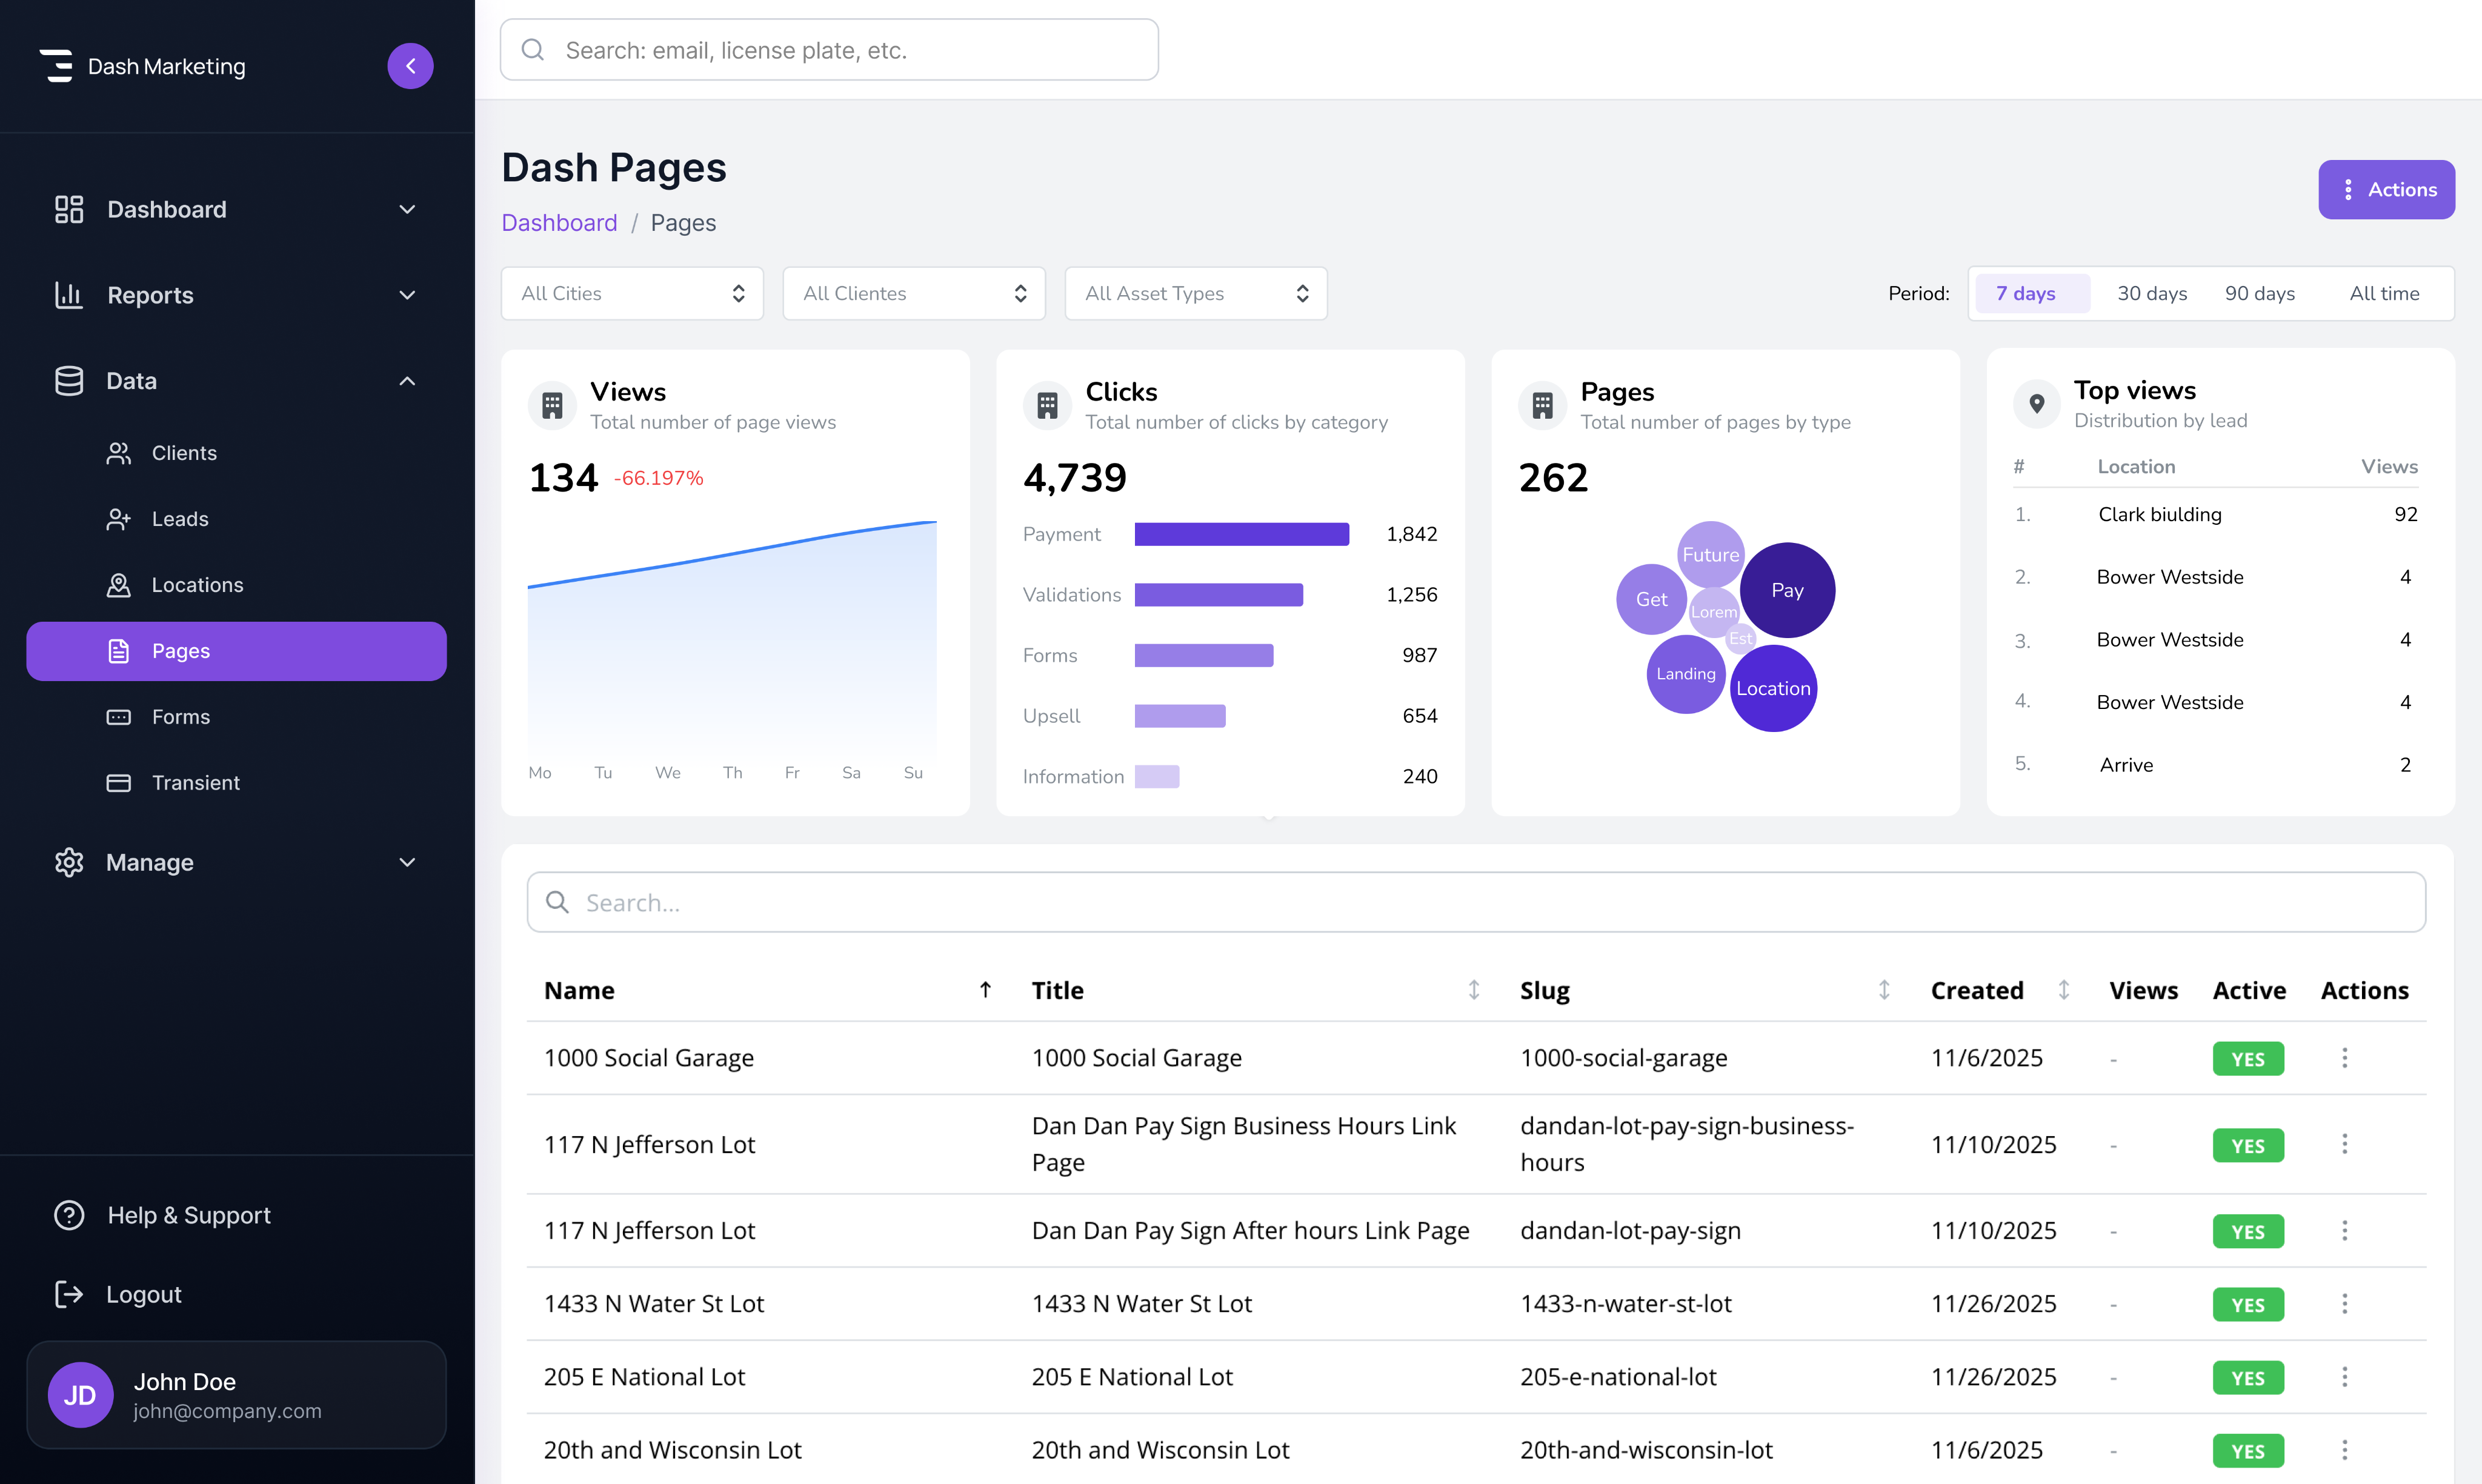The width and height of the screenshot is (2482, 1484).
Task: Click the Help & Support question icon
Action: point(69,1215)
